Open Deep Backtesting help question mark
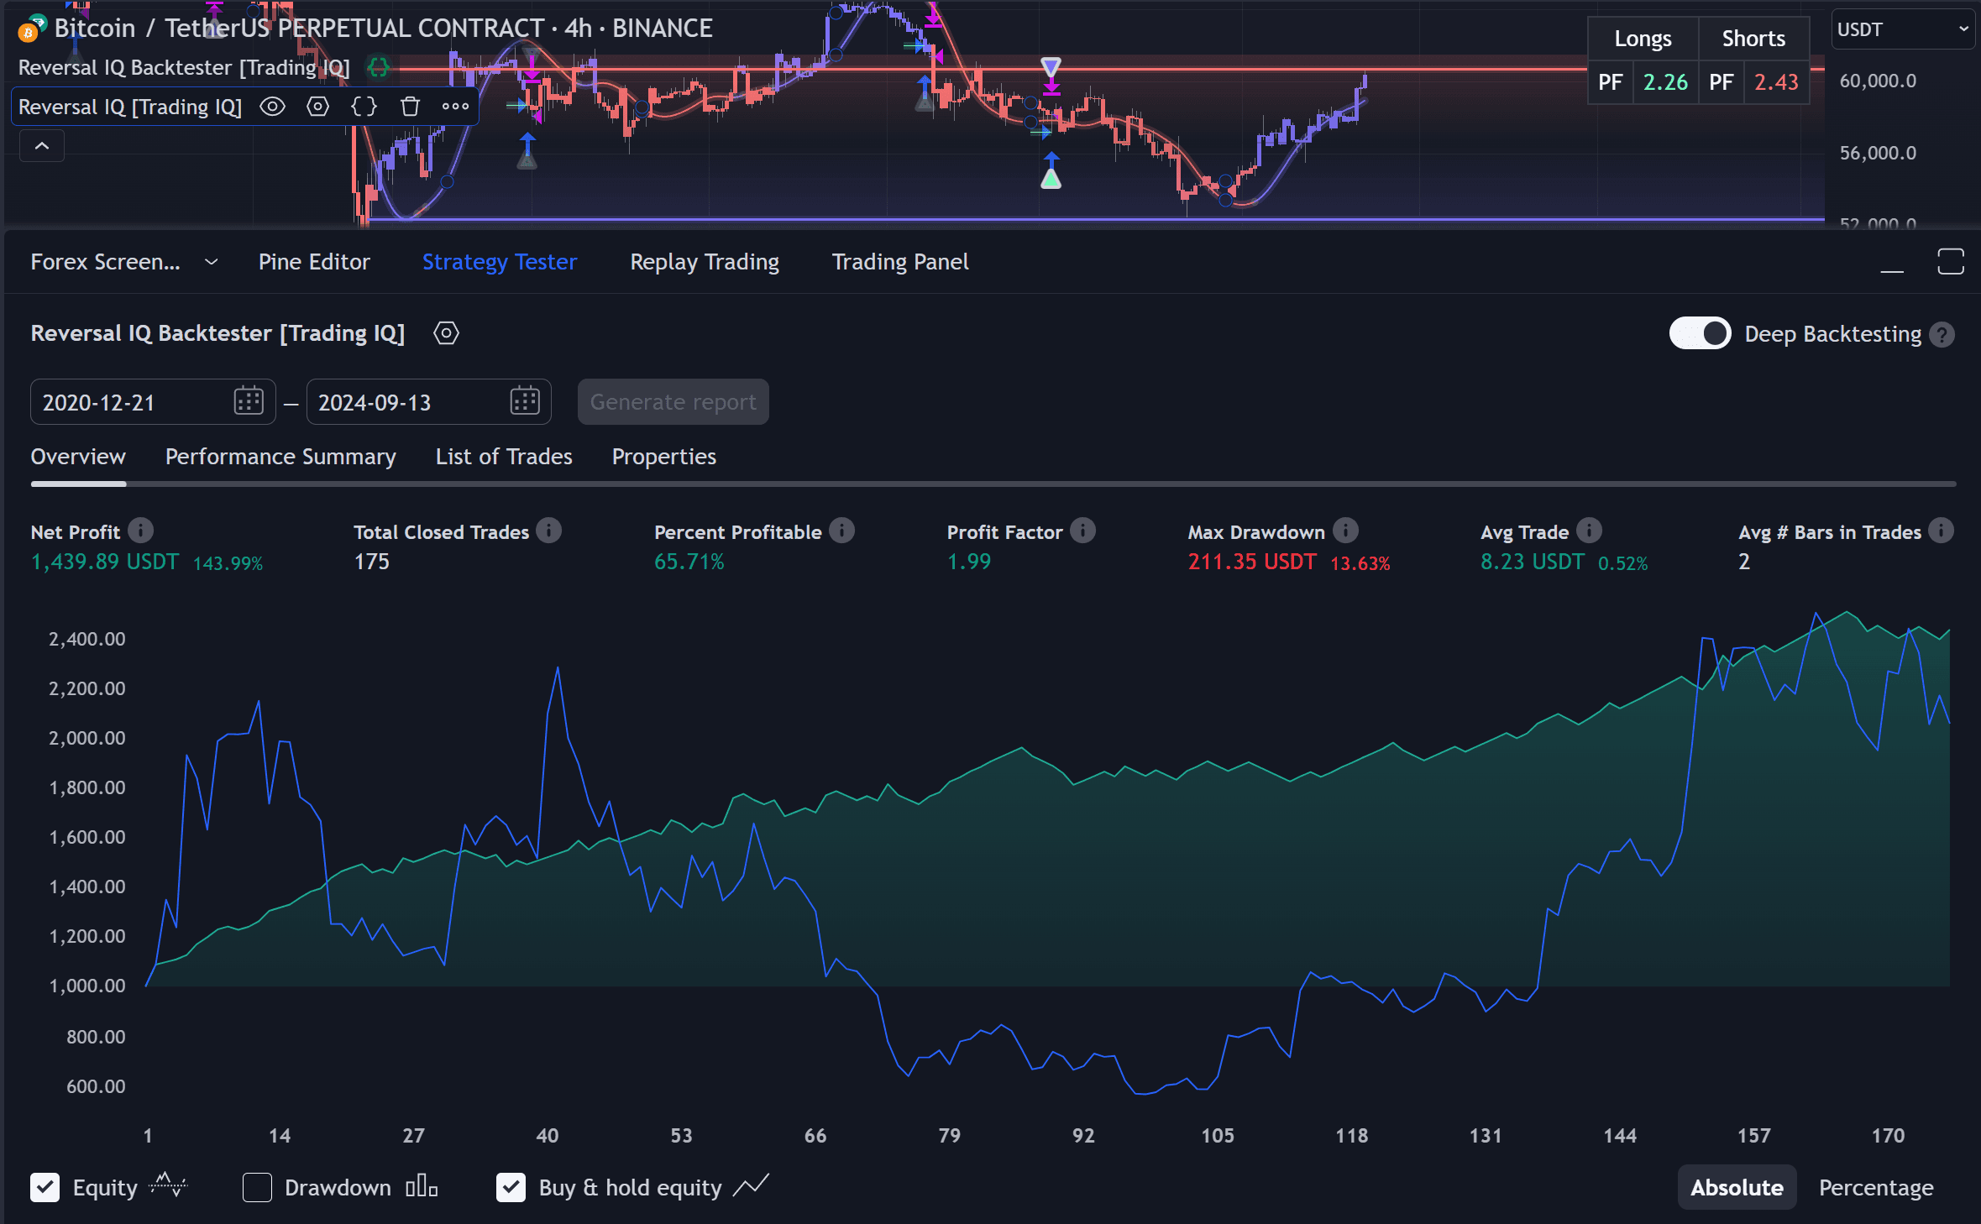 click(1942, 334)
